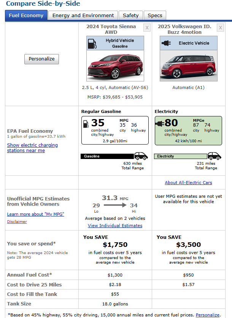The width and height of the screenshot is (232, 318).
Task: Click the car icon on Electricity range bar
Action: [x=214, y=156]
